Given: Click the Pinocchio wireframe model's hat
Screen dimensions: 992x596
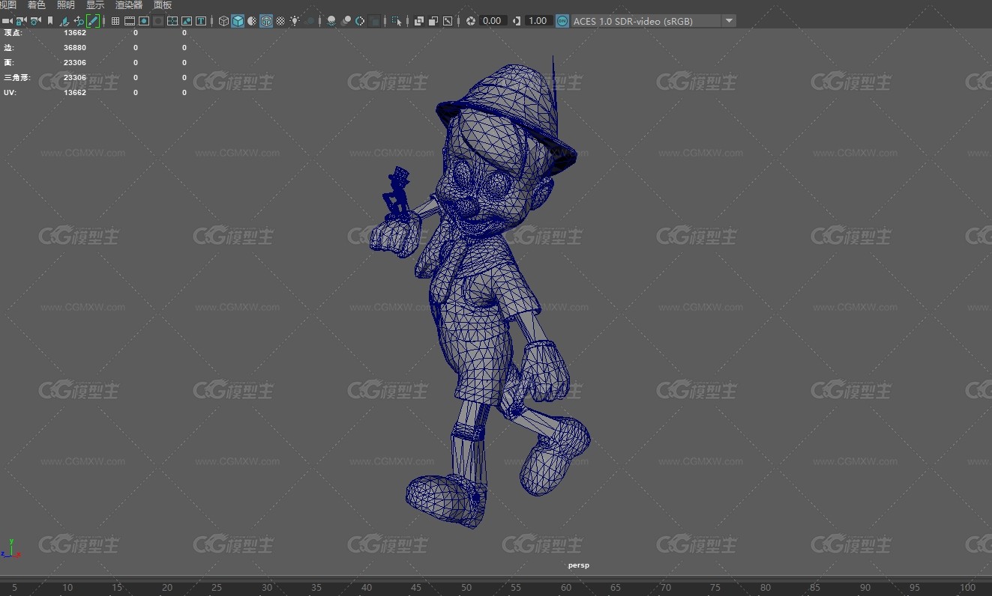Looking at the screenshot, I should (507, 116).
